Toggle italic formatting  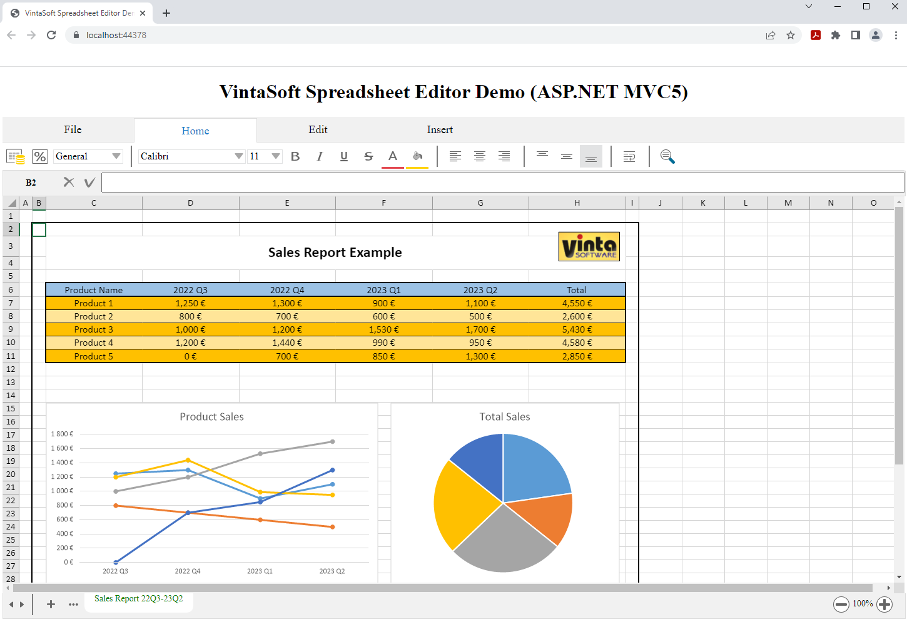pyautogui.click(x=320, y=156)
